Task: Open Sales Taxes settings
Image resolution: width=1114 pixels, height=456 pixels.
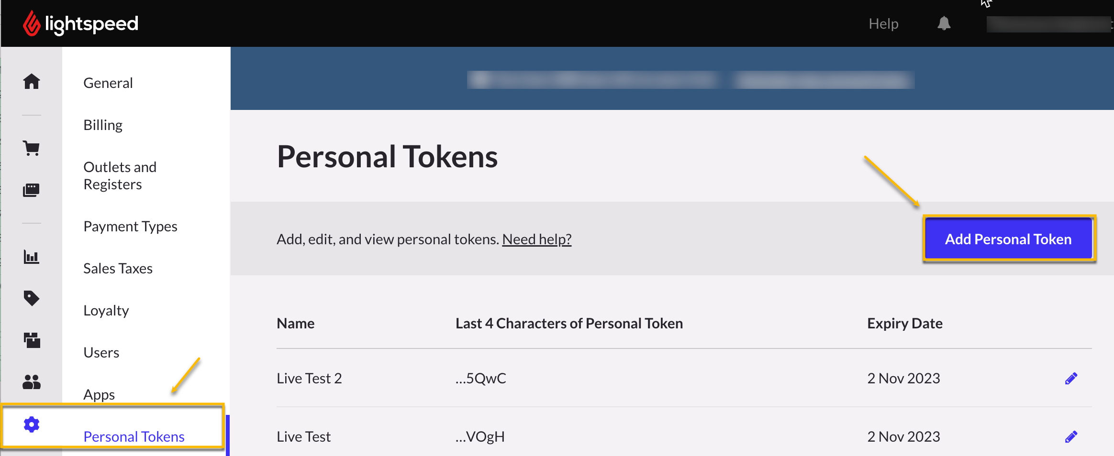Action: point(118,268)
